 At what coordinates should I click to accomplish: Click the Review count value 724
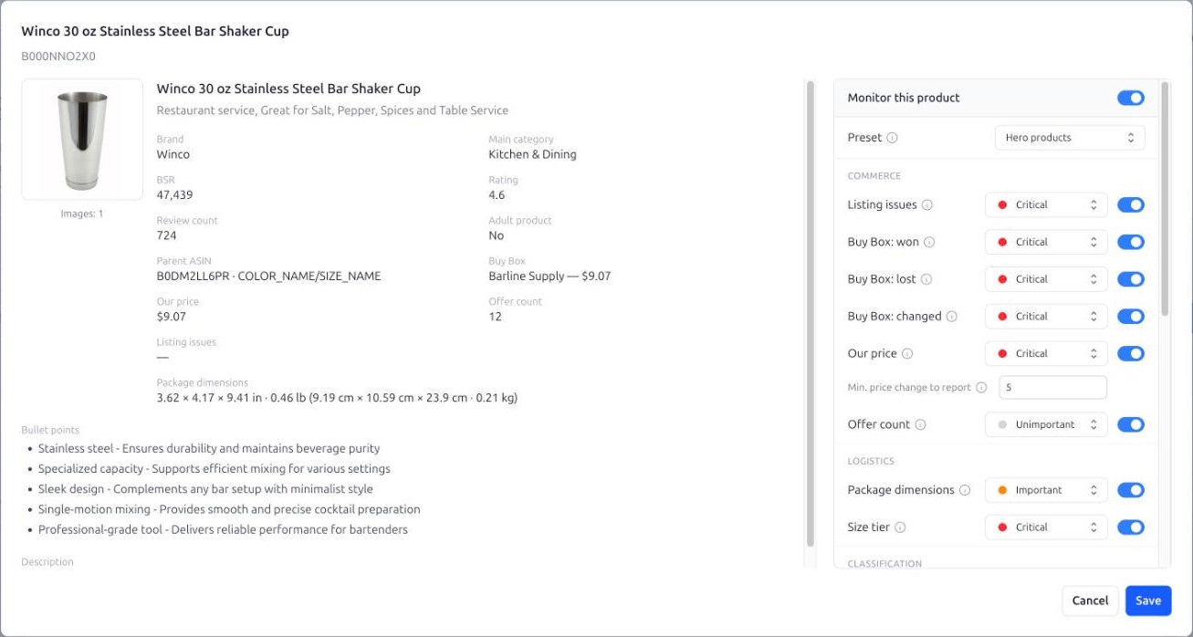pos(166,235)
